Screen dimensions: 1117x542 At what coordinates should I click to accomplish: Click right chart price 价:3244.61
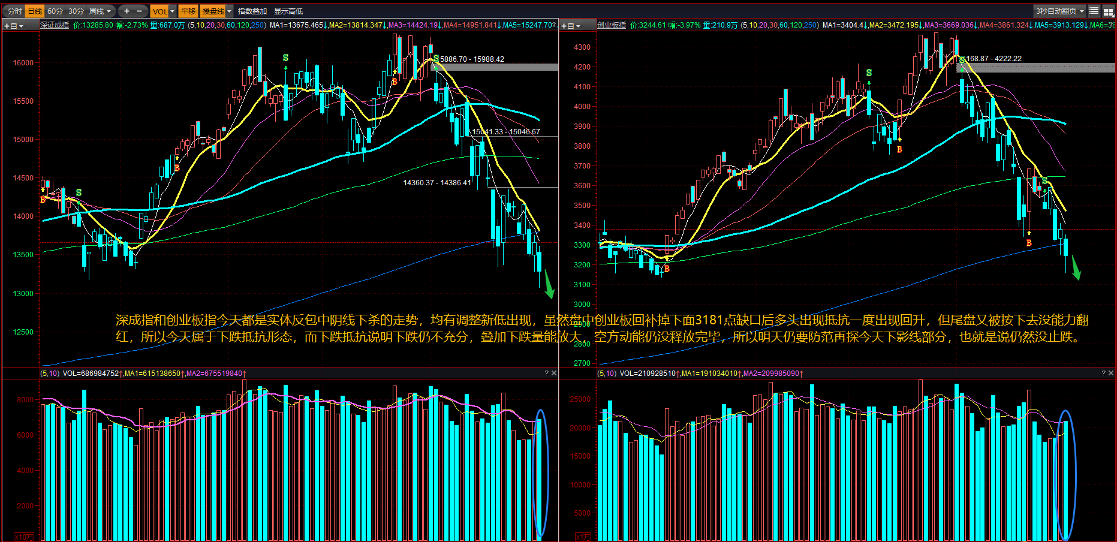click(648, 25)
